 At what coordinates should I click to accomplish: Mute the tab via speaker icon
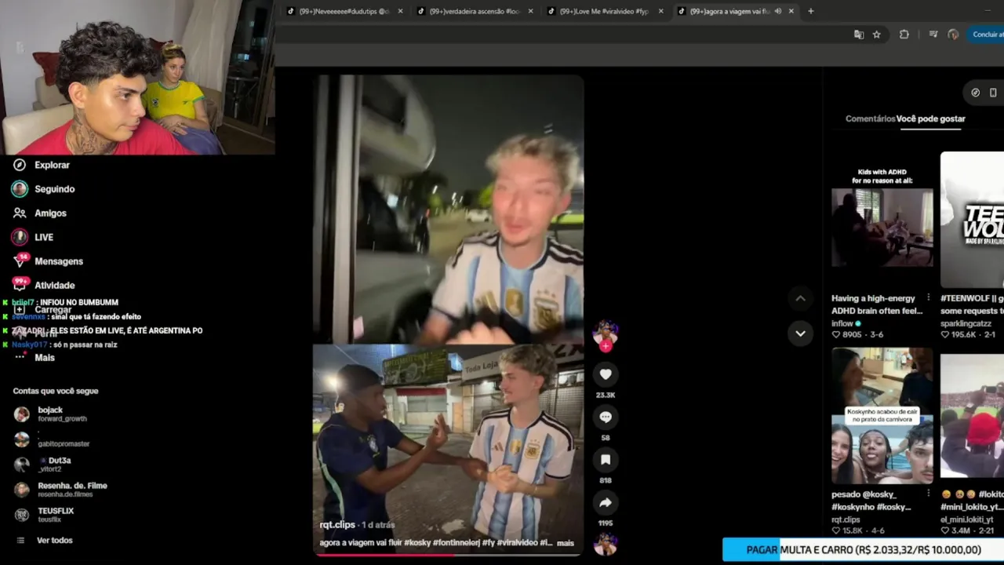777,11
